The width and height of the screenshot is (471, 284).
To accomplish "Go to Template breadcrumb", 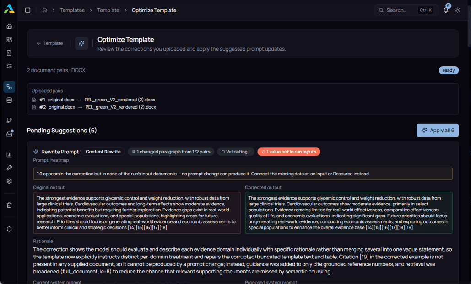I will [x=108, y=10].
